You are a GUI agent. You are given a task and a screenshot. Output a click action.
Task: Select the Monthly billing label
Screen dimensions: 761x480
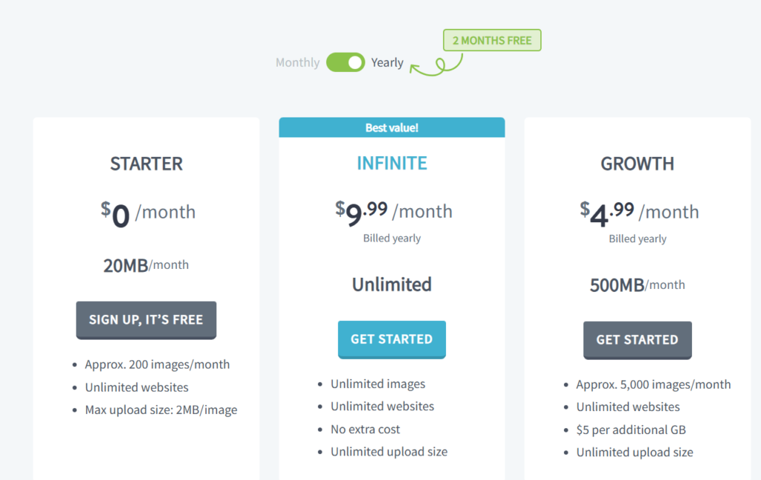[297, 62]
